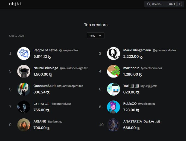This screenshot has height=141, width=186.
Task: Select the 836.24 tez amount
Action: pyautogui.click(x=41, y=92)
